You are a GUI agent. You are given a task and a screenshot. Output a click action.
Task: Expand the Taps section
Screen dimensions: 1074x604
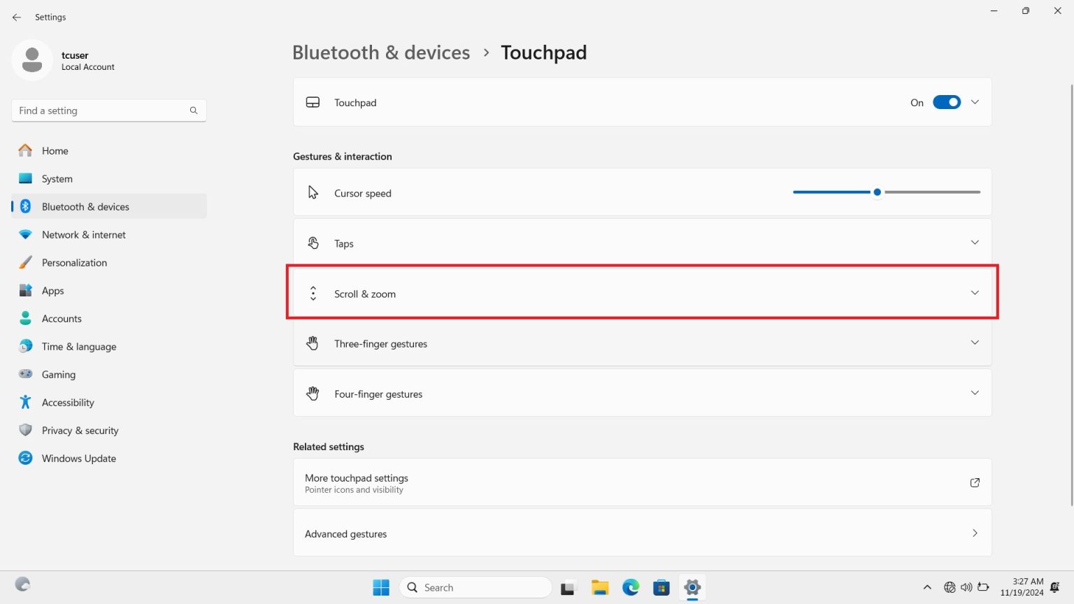click(642, 243)
